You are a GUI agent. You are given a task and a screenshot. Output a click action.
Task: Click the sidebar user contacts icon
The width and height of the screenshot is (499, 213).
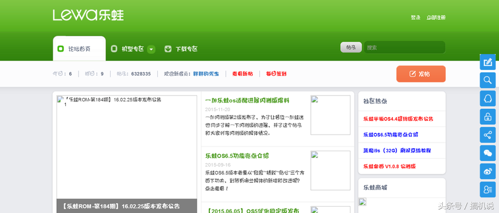(488, 190)
